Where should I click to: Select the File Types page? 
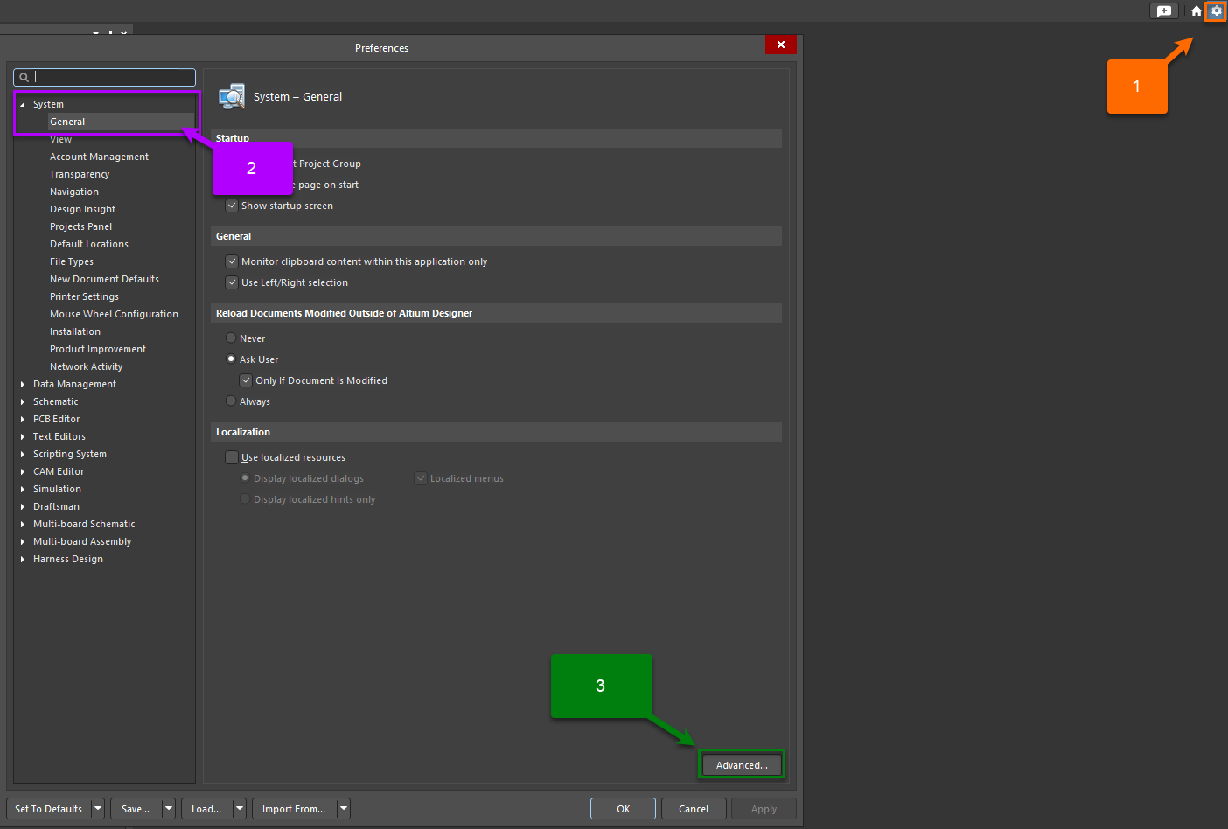pyautogui.click(x=72, y=262)
